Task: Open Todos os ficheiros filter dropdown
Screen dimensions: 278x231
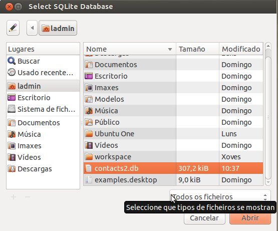Action: [220, 196]
